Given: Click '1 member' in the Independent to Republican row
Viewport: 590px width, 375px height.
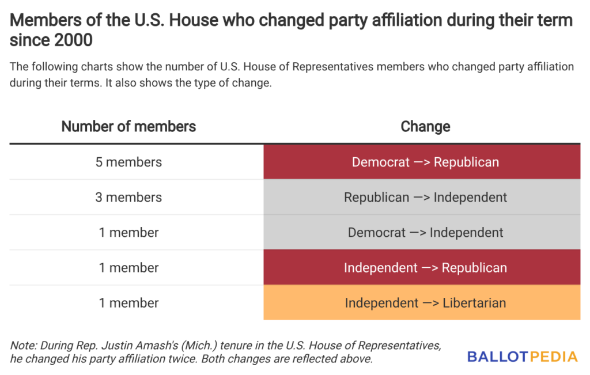Looking at the screenshot, I should 128,268.
